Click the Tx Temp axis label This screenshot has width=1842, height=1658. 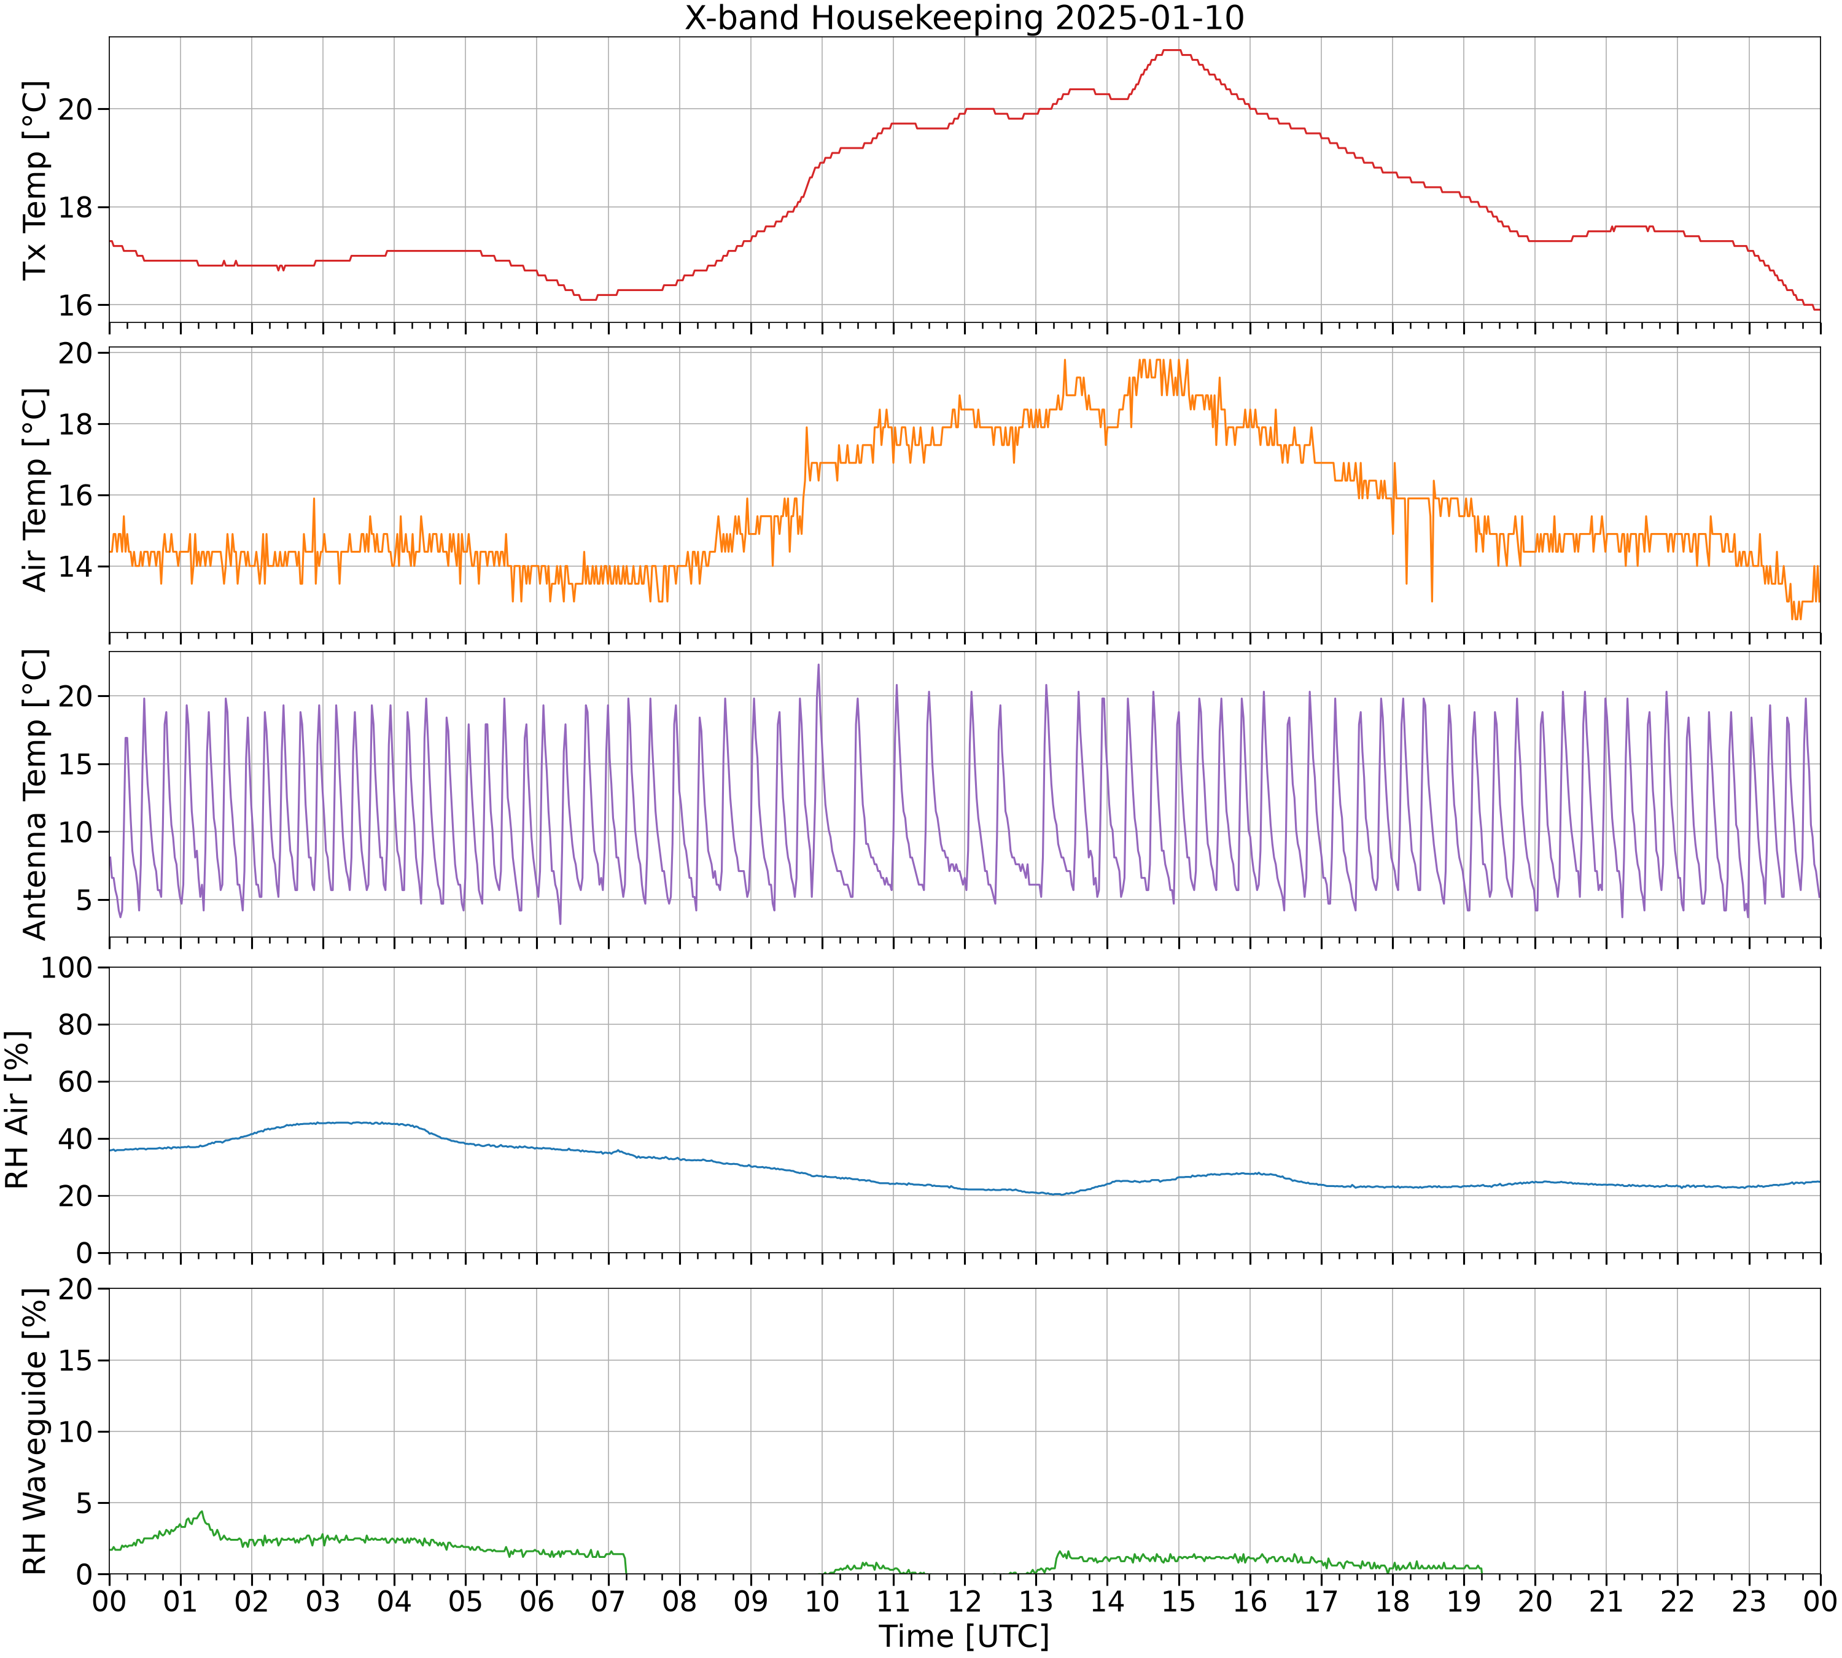pyautogui.click(x=34, y=181)
